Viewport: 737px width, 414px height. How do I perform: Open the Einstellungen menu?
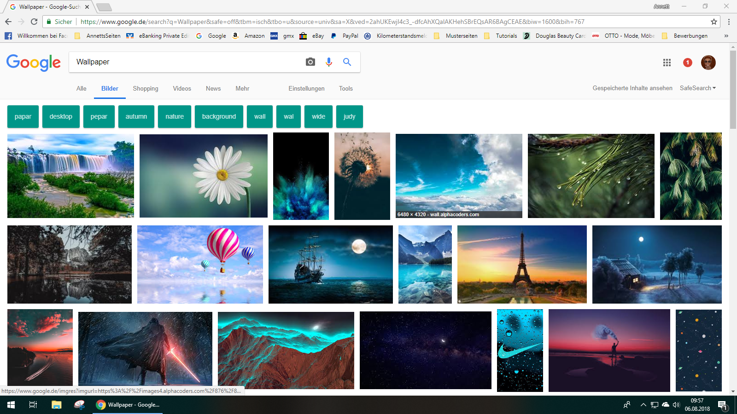[307, 89]
